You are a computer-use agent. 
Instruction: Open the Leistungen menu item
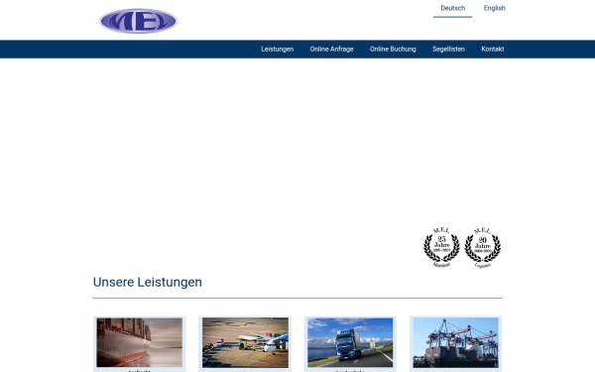(x=277, y=49)
